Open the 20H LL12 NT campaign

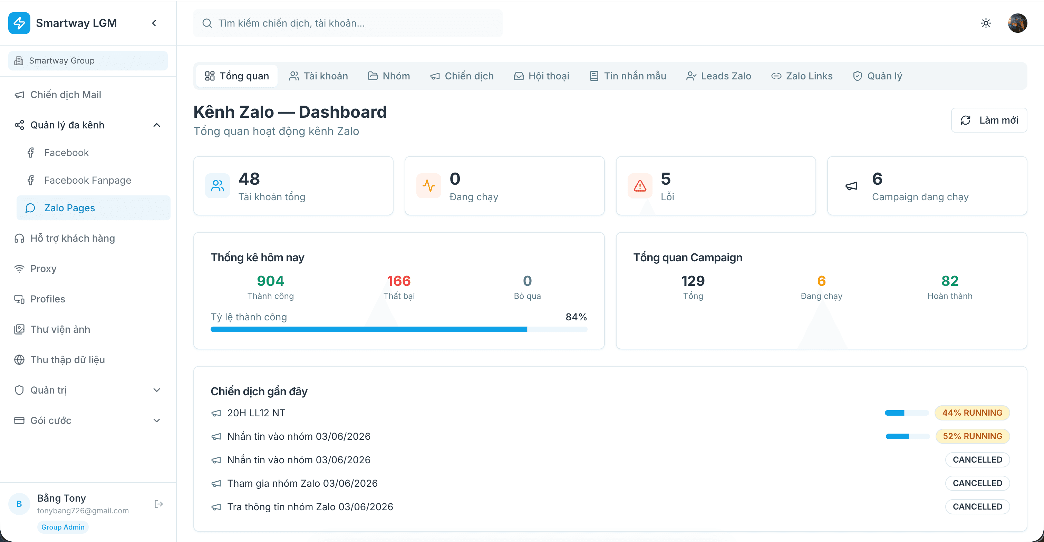(256, 413)
